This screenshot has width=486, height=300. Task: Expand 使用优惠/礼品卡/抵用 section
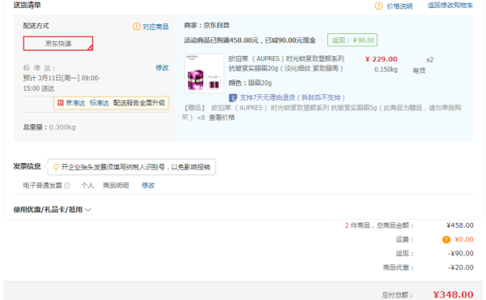(x=52, y=210)
